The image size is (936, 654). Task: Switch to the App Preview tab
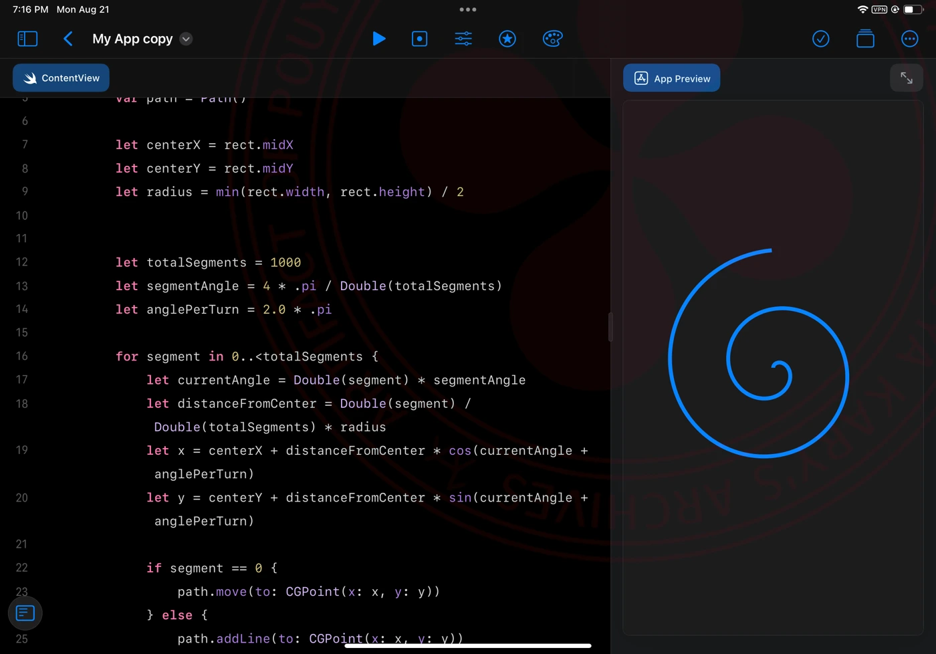tap(671, 78)
